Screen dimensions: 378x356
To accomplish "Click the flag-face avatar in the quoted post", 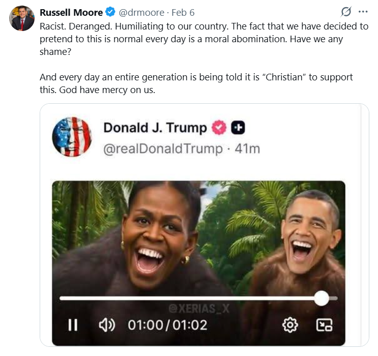I will pos(72,137).
